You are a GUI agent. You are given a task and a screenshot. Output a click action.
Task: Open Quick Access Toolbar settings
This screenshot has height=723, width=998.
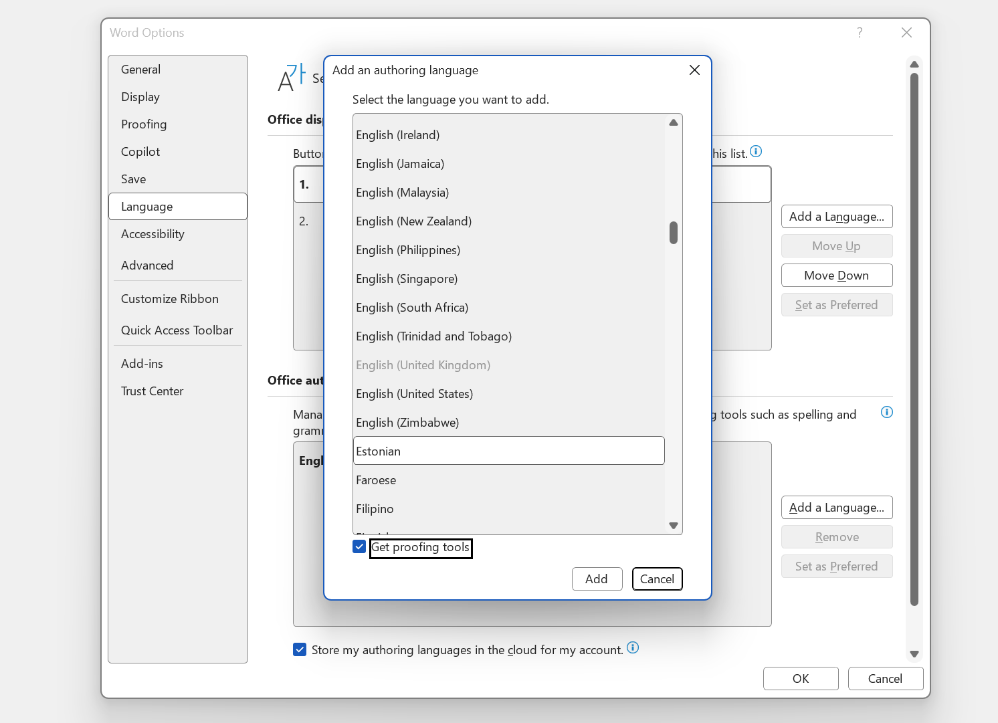click(x=178, y=330)
